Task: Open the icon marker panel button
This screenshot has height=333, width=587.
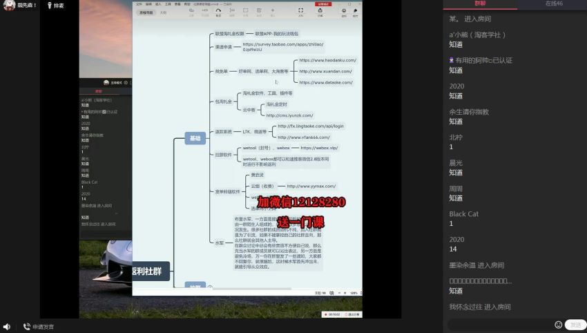Action: click(x=344, y=12)
